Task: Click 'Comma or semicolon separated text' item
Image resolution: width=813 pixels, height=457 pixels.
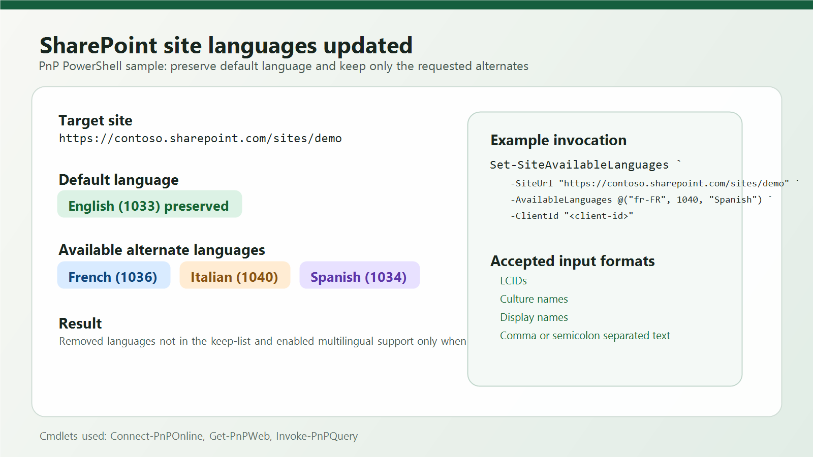Action: [x=585, y=336]
